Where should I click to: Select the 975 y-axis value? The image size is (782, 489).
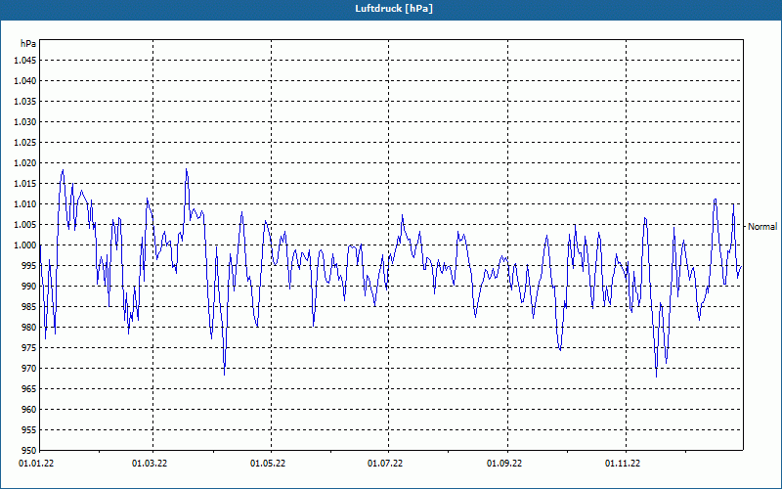(x=29, y=348)
